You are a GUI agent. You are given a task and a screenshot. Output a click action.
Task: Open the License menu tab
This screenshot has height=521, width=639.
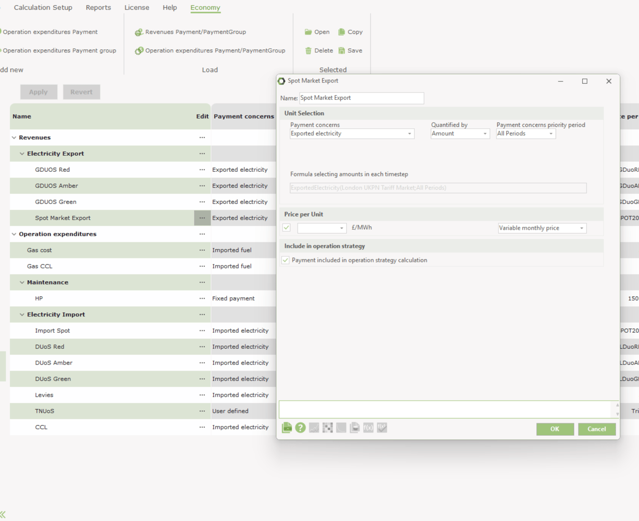click(137, 8)
